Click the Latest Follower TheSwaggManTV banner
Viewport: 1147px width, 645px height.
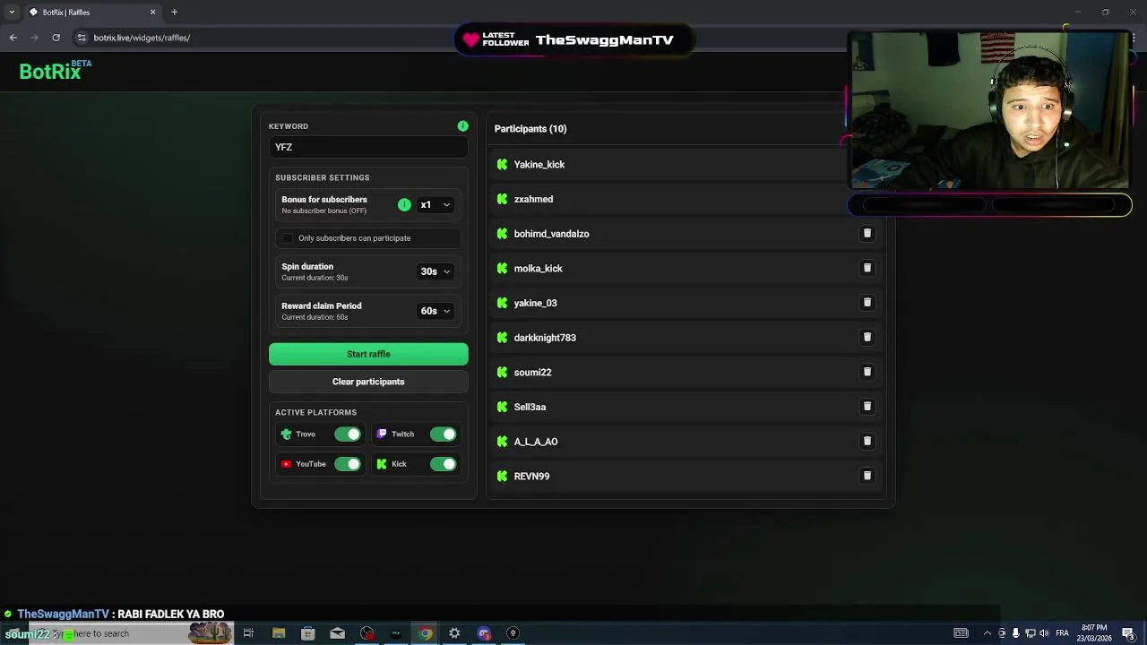573,40
